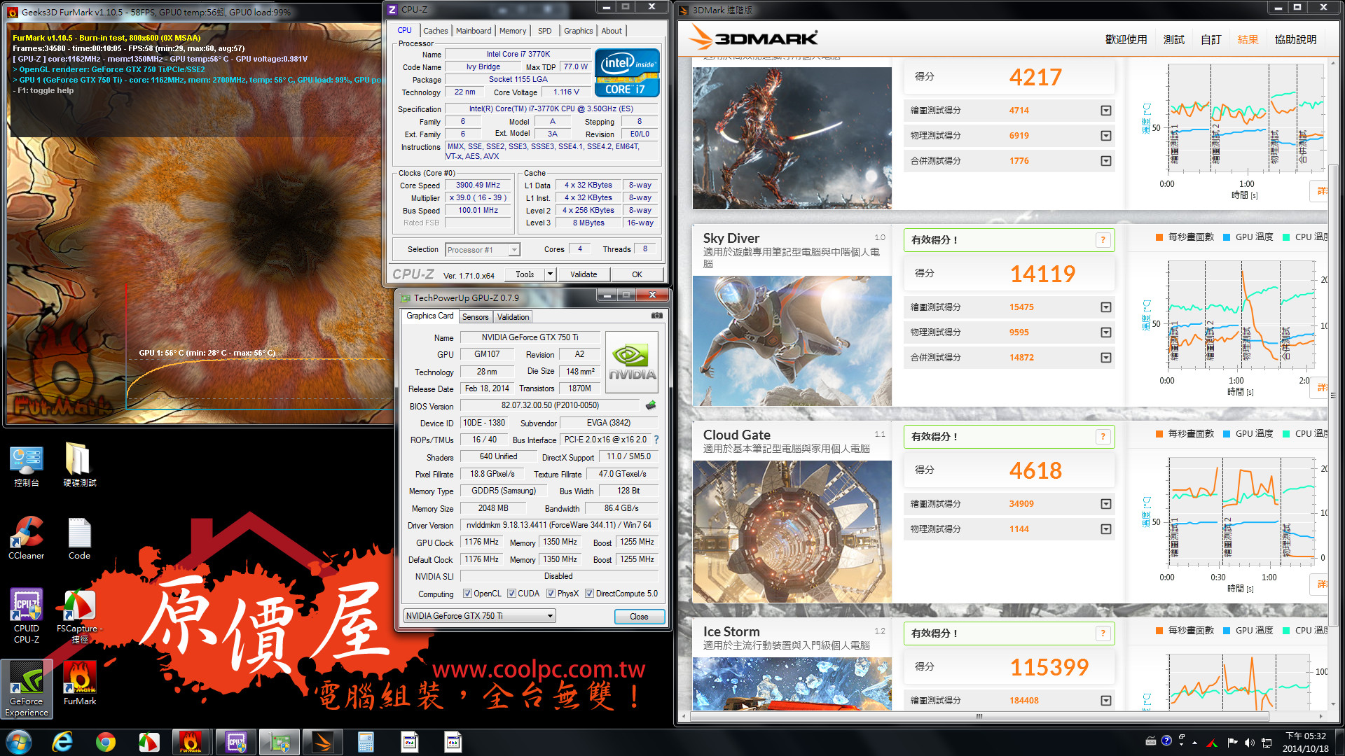Expand Sky Diver graphics score details
Viewport: 1345px width, 756px height.
1105,307
